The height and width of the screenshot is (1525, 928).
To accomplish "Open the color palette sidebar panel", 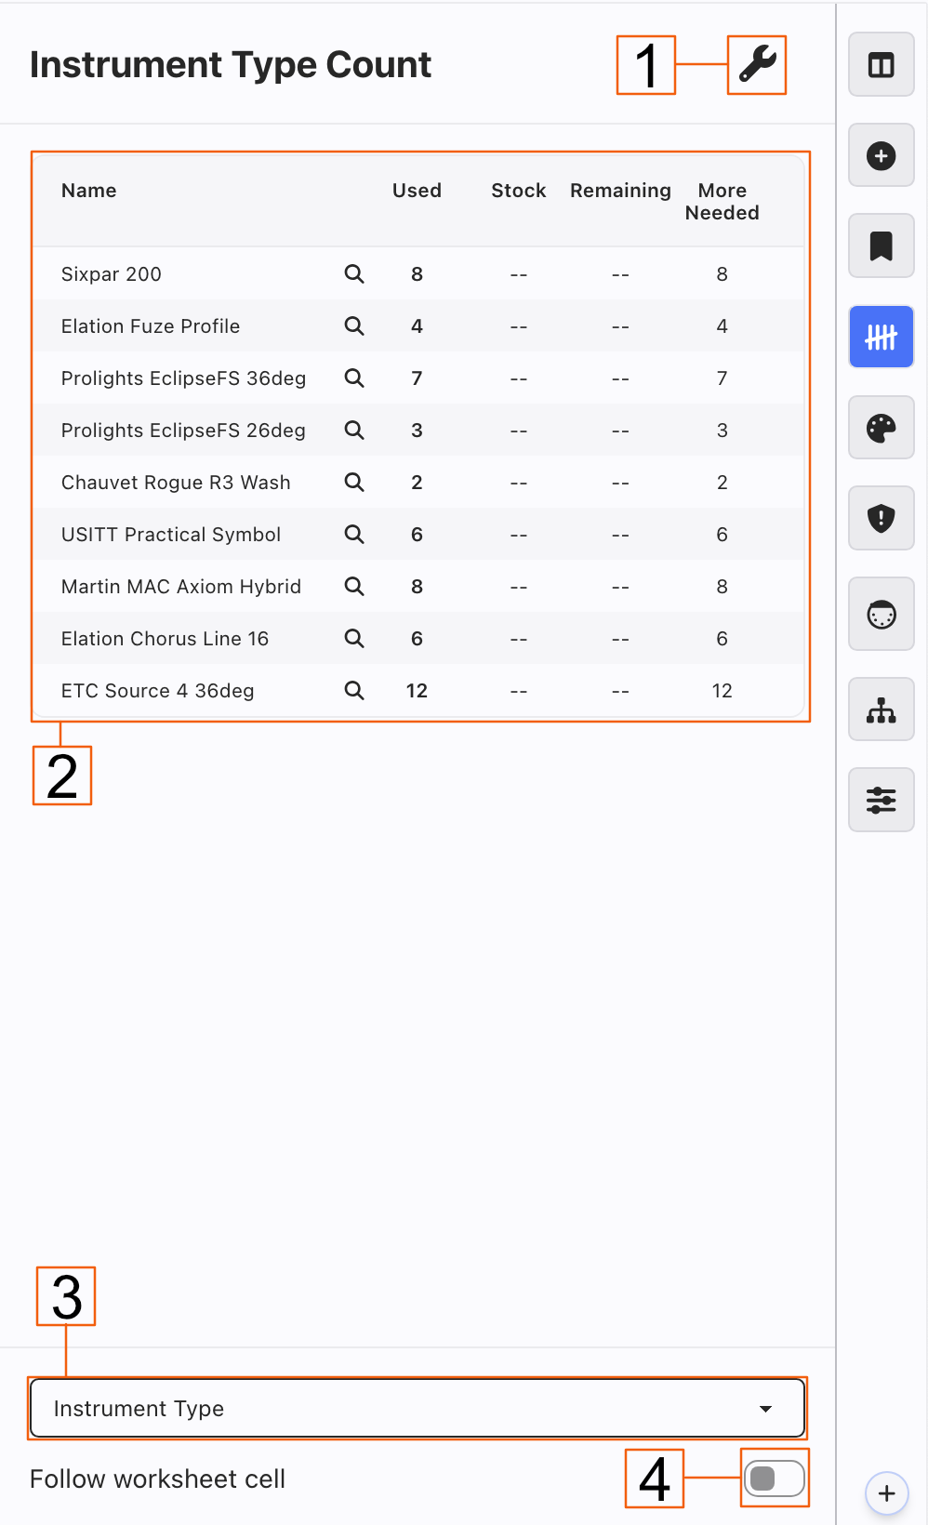I will click(881, 428).
